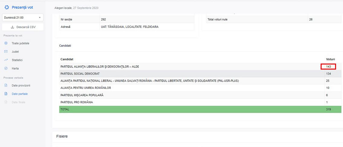This screenshot has width=343, height=147.
Task: Select the vote count 10
Action: 328,88
